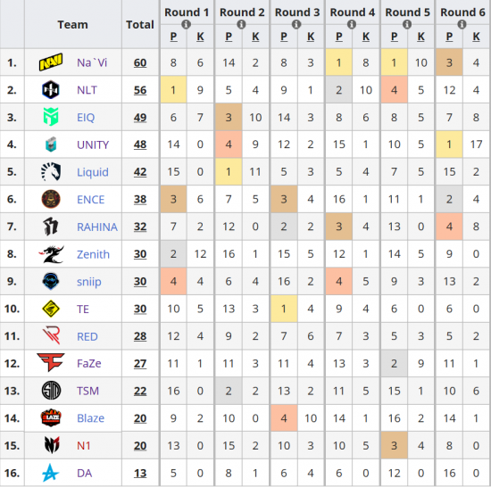This screenshot has width=491, height=487.
Task: Click the Na`Vi team logo icon
Action: [x=51, y=62]
